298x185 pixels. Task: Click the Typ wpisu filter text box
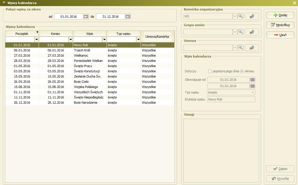[122, 39]
